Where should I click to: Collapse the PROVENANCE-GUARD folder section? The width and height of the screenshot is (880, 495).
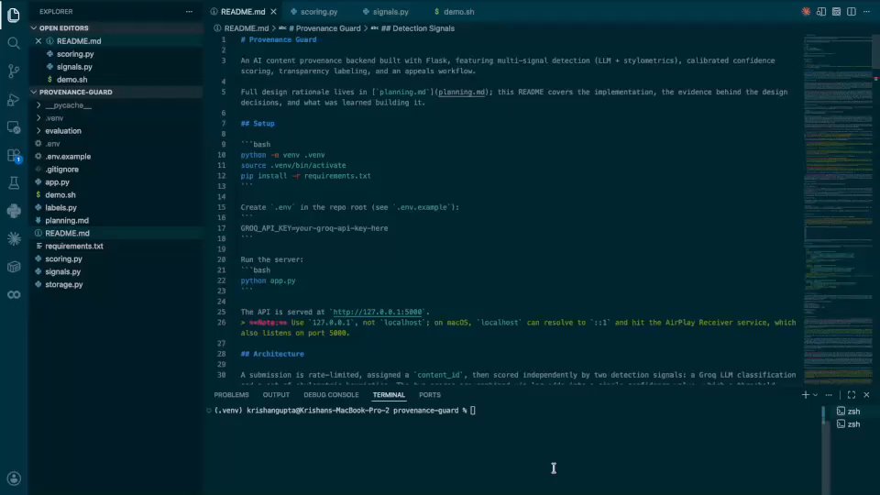pos(115,92)
